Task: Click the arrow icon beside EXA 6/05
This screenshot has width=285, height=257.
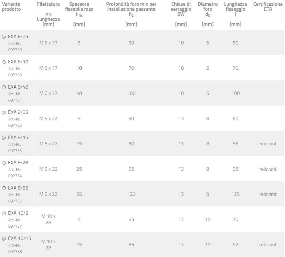Action: [x=4, y=37]
